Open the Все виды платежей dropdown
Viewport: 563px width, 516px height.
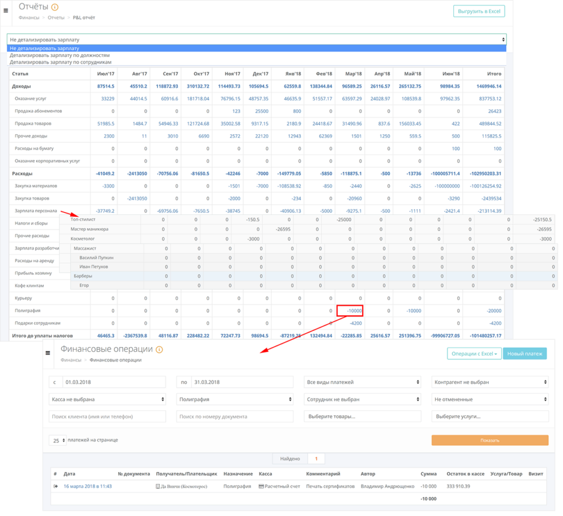[362, 382]
